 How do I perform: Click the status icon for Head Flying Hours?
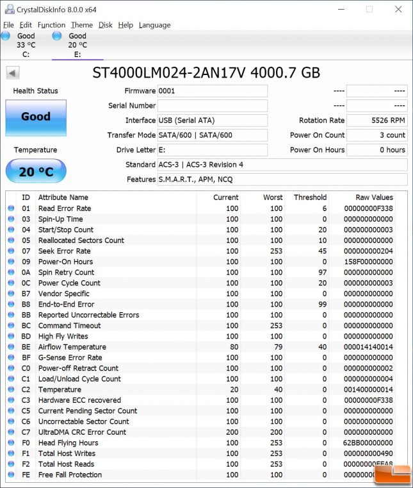pyautogui.click(x=11, y=442)
